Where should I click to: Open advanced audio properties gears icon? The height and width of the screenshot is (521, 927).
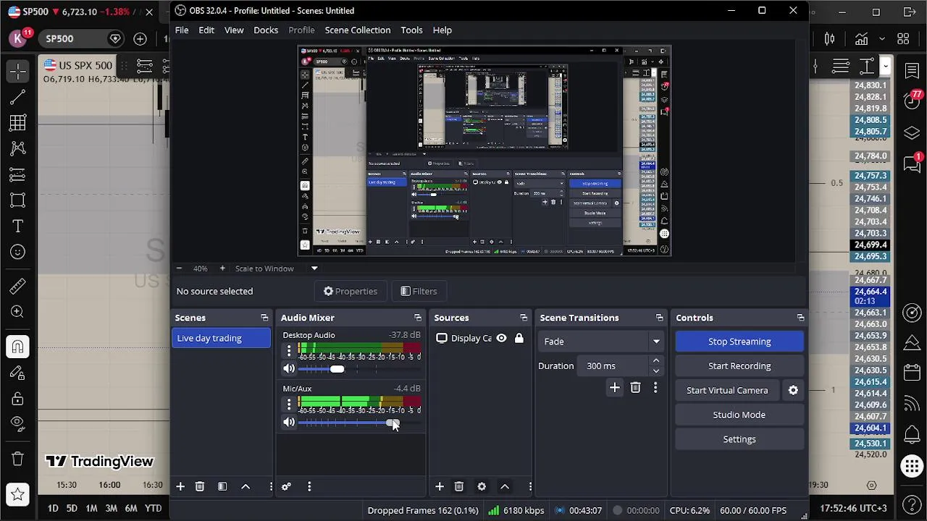pyautogui.click(x=286, y=487)
